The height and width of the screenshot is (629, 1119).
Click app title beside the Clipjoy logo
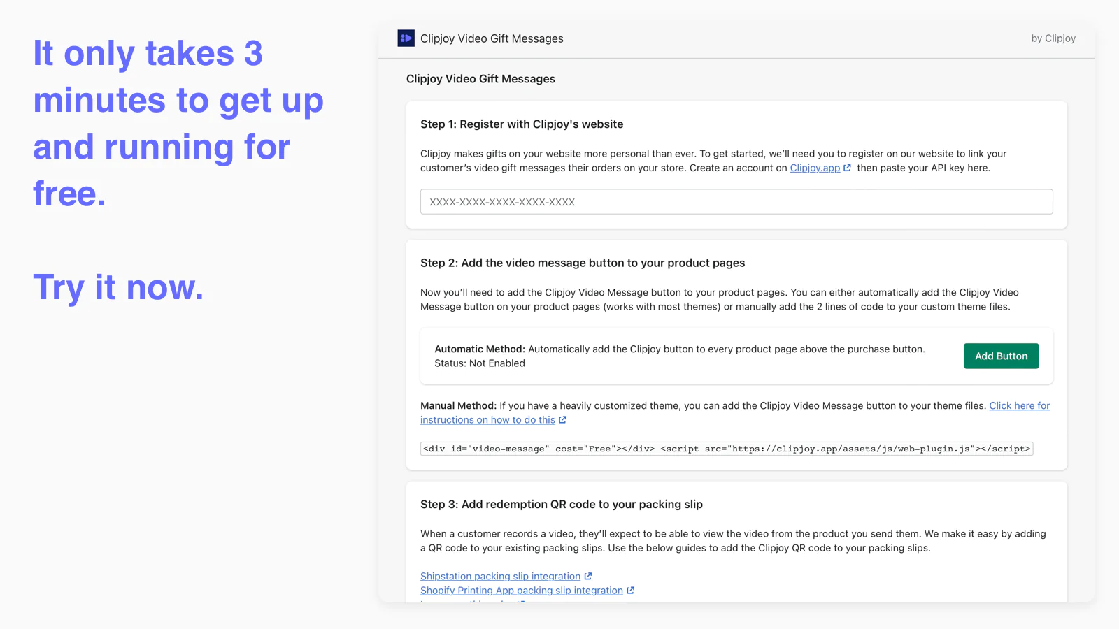click(492, 38)
